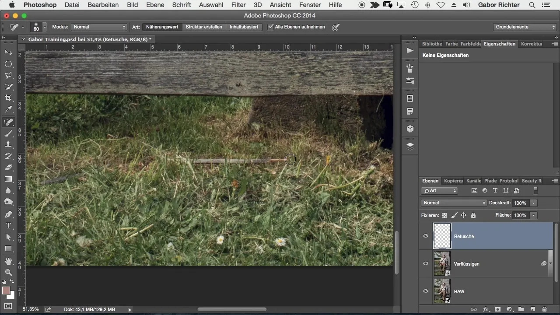
Task: Select the Rectangle shape tool
Action: click(8, 248)
